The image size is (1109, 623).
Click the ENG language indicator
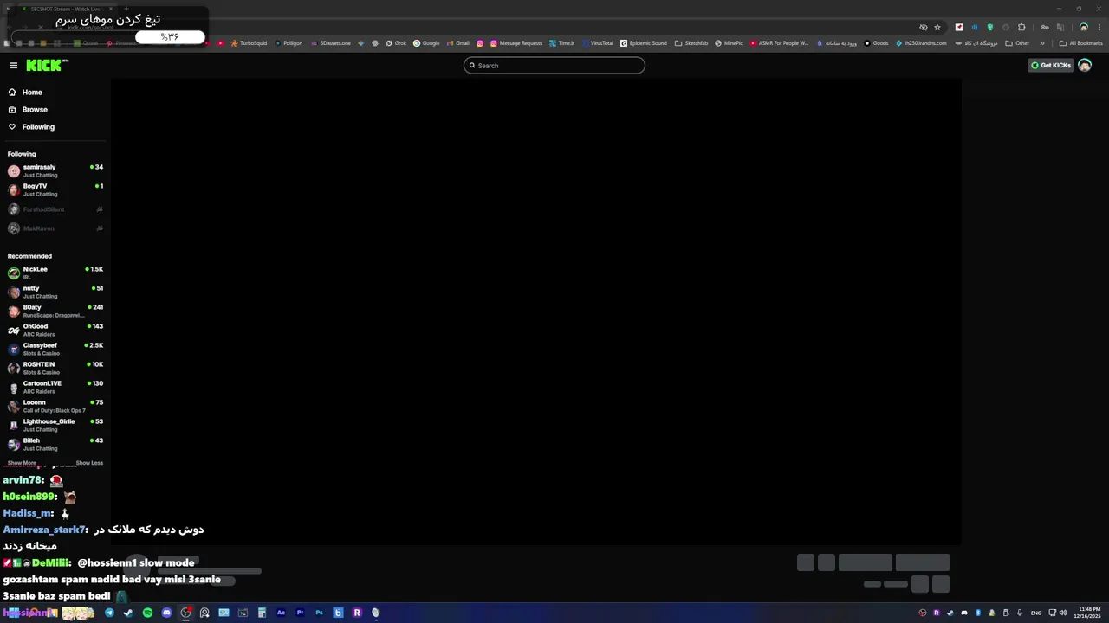[1035, 613]
